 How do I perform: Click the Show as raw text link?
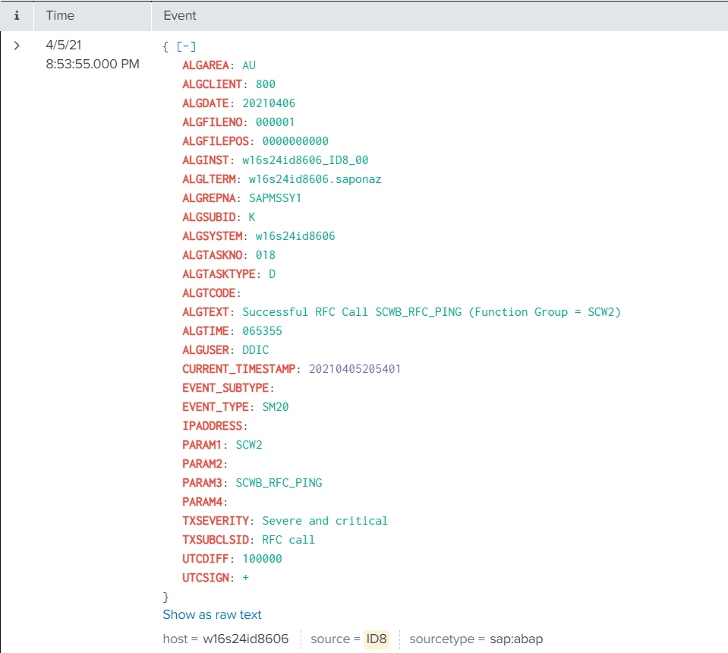(x=212, y=614)
